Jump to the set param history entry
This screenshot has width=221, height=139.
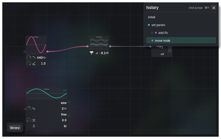[x=181, y=25]
